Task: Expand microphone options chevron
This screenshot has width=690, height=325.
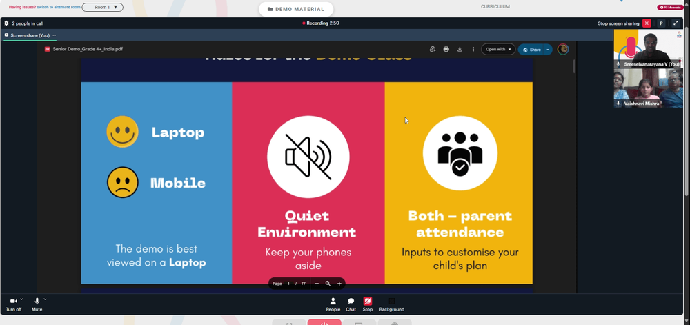Action: point(45,299)
